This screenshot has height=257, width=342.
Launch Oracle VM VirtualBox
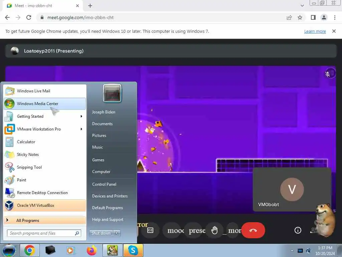45,205
